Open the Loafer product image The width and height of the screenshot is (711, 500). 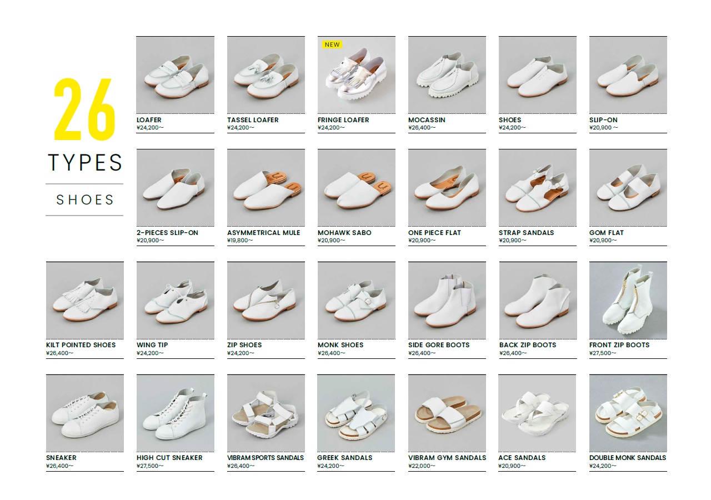176,76
